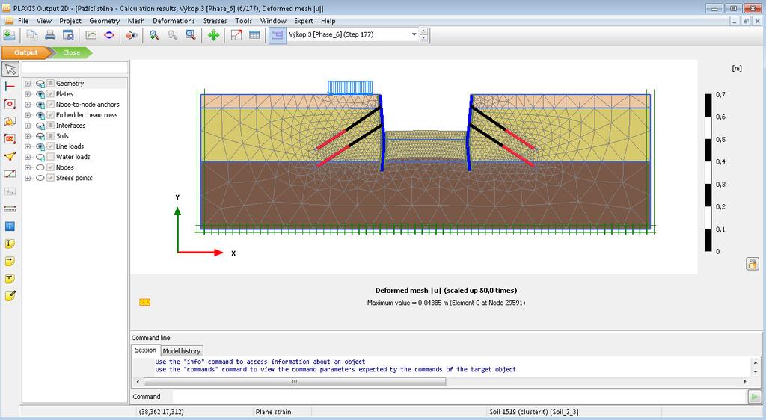Click the scale factor arrow icon
This screenshot has width=766, height=420.
coord(236,35)
